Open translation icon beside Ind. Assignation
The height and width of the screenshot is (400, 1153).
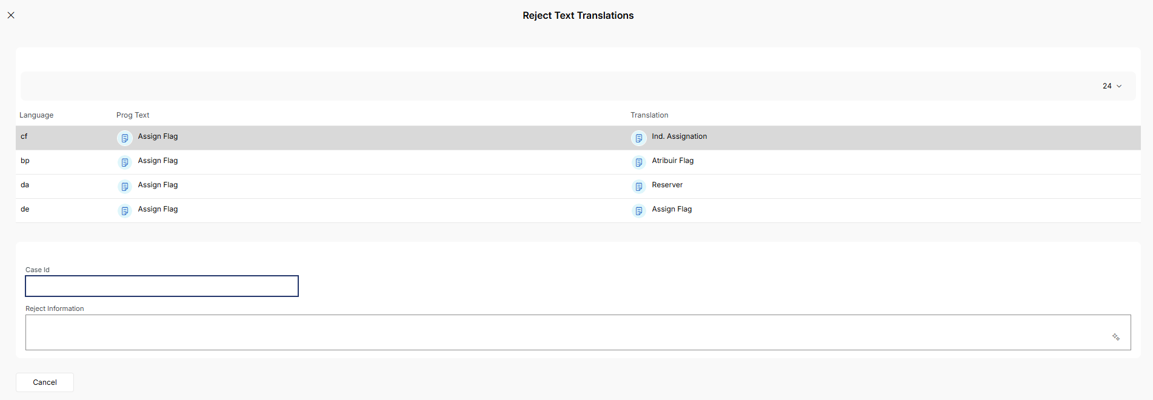tap(639, 138)
